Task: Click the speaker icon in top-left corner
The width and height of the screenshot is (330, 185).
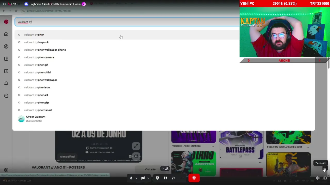Action: click(x=4, y=4)
